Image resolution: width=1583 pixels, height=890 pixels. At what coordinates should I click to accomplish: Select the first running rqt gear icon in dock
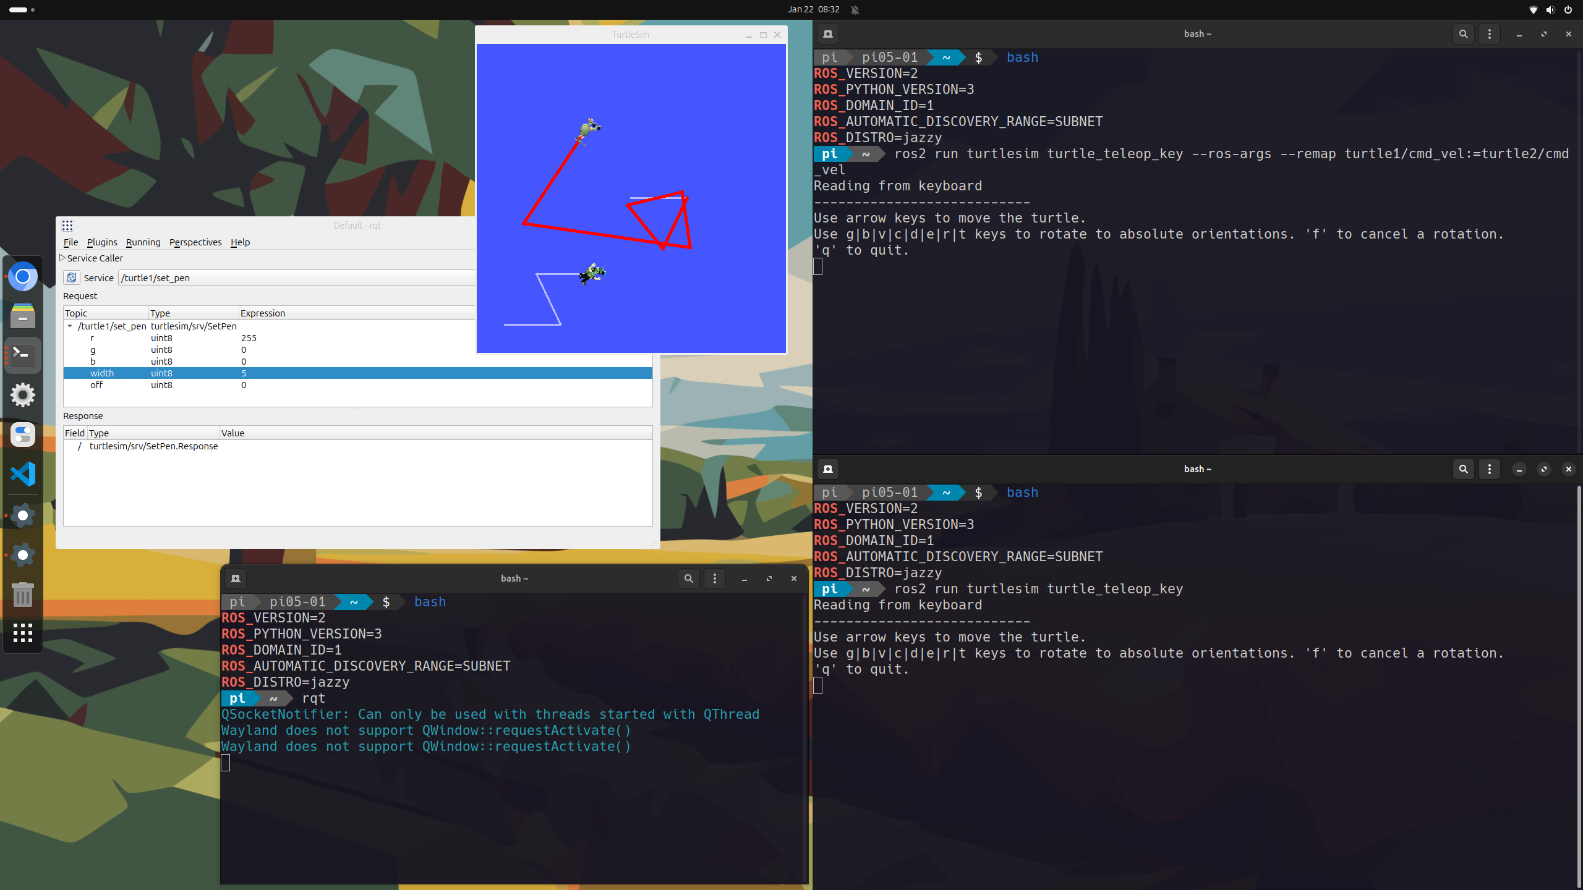[x=23, y=515]
